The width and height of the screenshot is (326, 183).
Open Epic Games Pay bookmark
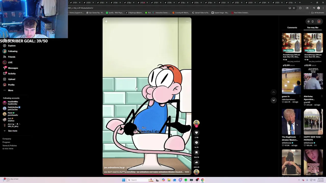click(x=95, y=13)
